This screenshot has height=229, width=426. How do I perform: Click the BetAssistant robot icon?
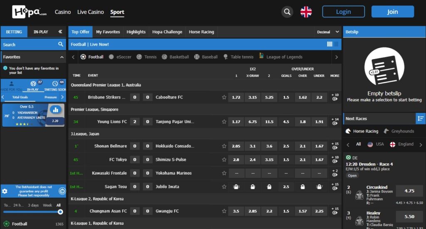click(62, 191)
